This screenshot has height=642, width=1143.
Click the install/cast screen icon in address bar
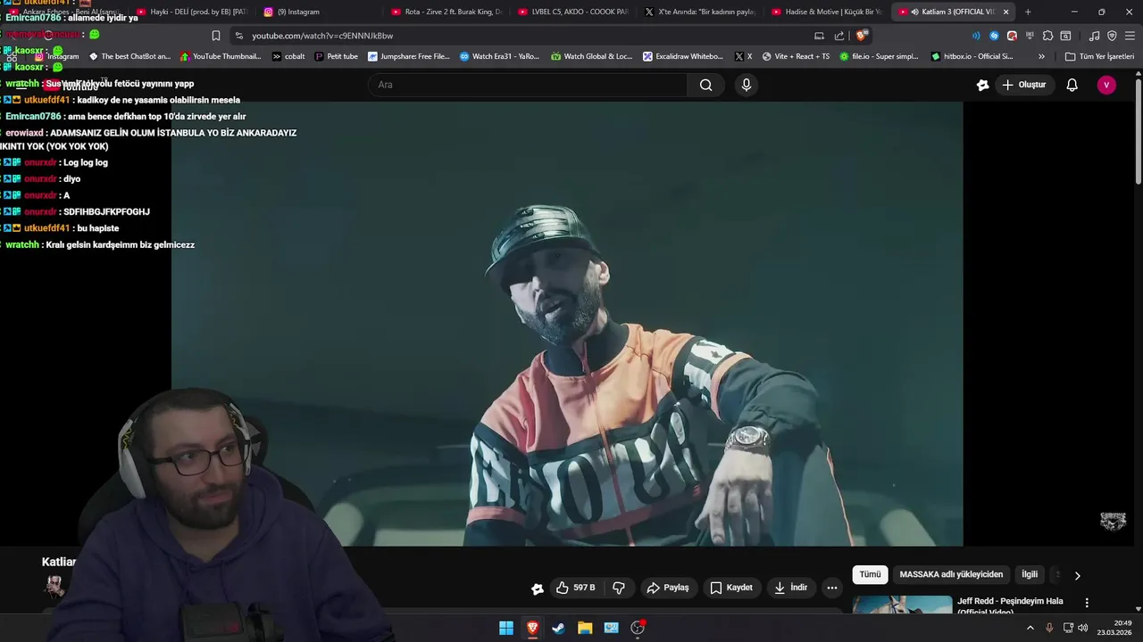[819, 36]
